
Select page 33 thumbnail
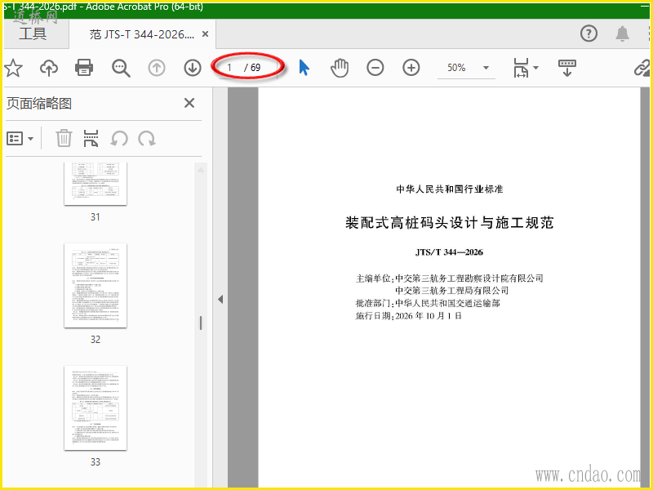[96, 408]
